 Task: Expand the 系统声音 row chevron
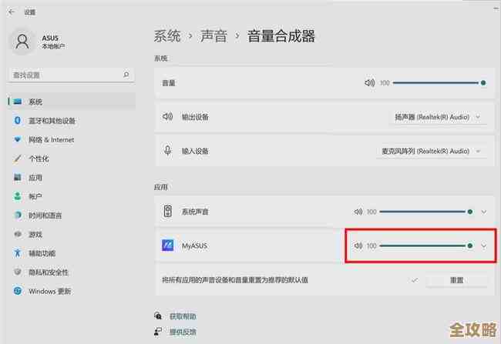click(484, 212)
